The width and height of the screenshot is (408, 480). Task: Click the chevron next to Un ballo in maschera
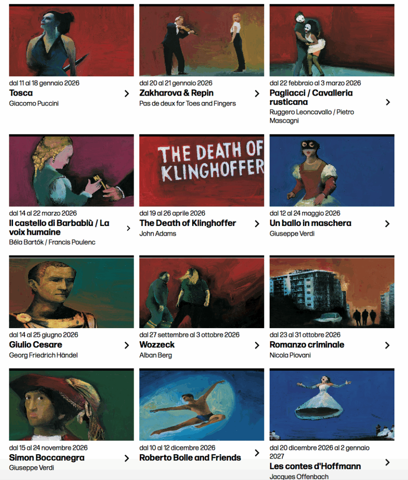(x=387, y=224)
